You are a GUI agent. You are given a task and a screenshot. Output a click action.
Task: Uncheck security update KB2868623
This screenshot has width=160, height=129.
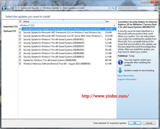tap(20, 57)
